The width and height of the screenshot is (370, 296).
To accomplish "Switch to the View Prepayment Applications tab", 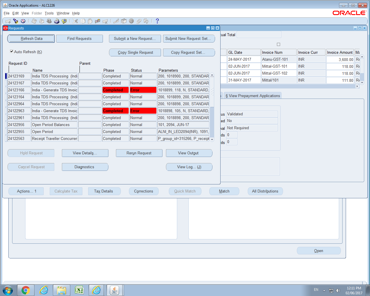I will pyautogui.click(x=253, y=95).
